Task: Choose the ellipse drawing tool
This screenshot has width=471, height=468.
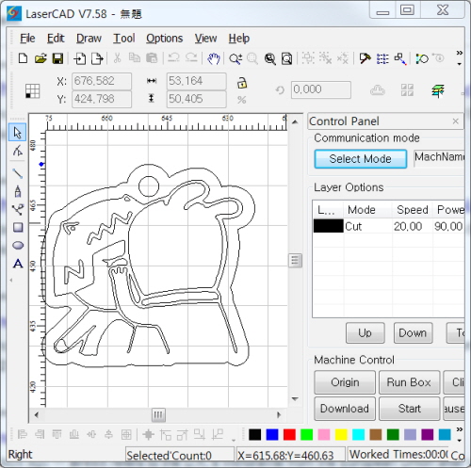Action: coord(18,246)
